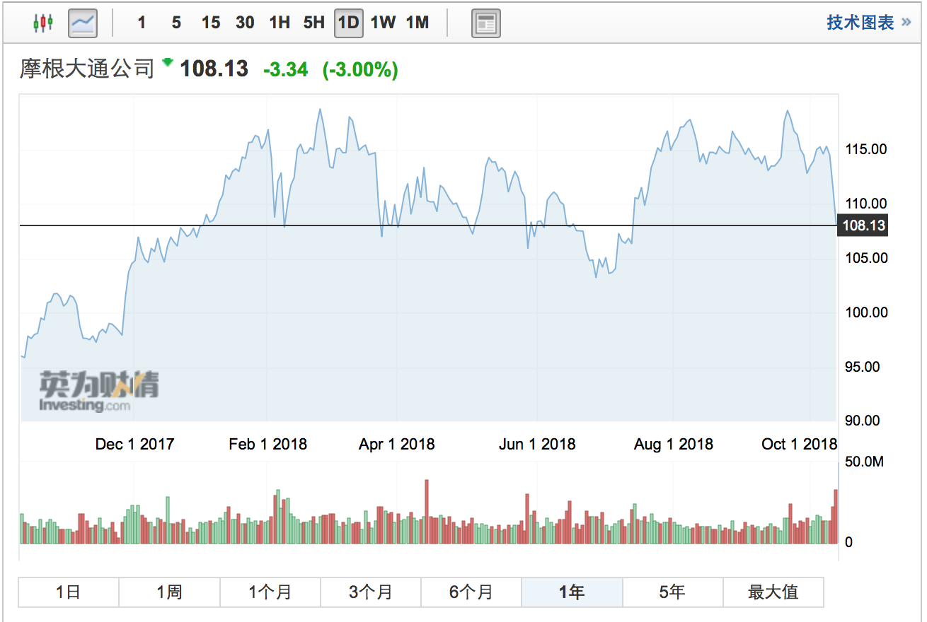Set interval to 5H

pyautogui.click(x=313, y=23)
